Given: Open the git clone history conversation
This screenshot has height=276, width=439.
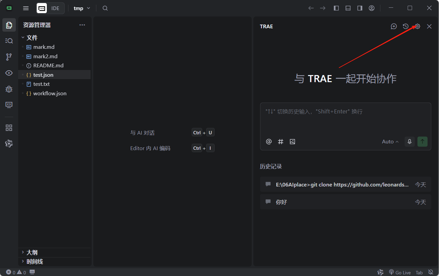Looking at the screenshot, I should tap(345, 184).
